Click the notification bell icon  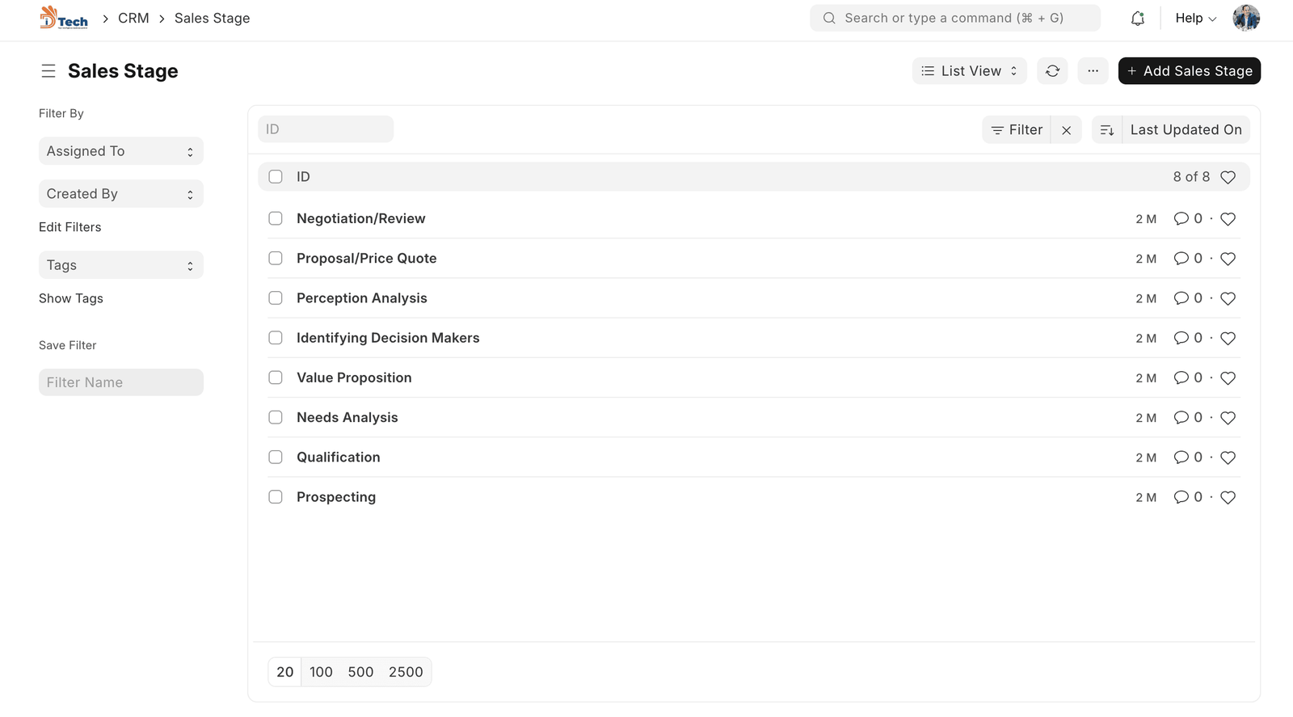pos(1137,19)
